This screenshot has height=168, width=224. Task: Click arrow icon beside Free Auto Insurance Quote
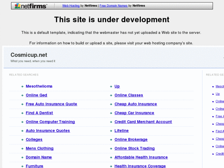(22, 104)
